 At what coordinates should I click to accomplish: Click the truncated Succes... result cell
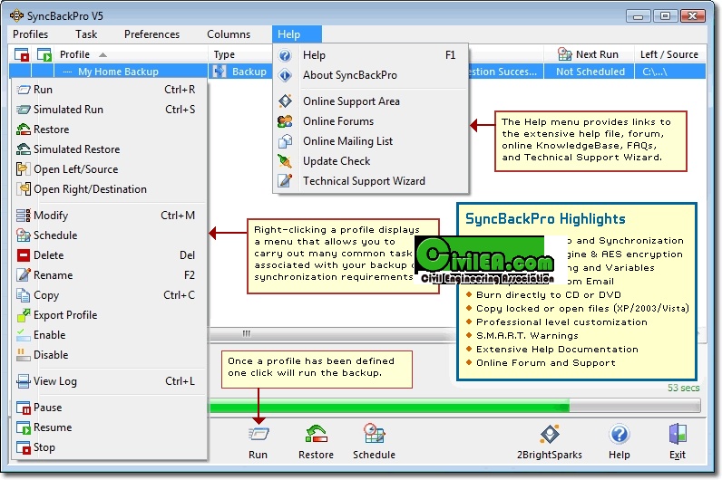[503, 72]
